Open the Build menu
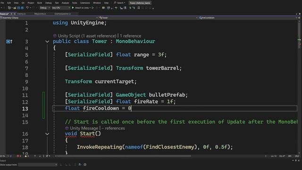Image resolution: width=302 pixels, height=170 pixels. [40, 3]
